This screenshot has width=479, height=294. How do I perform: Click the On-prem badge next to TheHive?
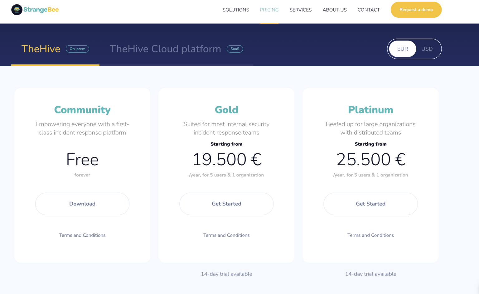pyautogui.click(x=77, y=49)
